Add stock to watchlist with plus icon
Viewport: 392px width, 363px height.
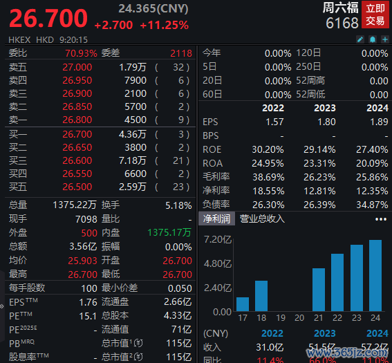[x=385, y=39]
